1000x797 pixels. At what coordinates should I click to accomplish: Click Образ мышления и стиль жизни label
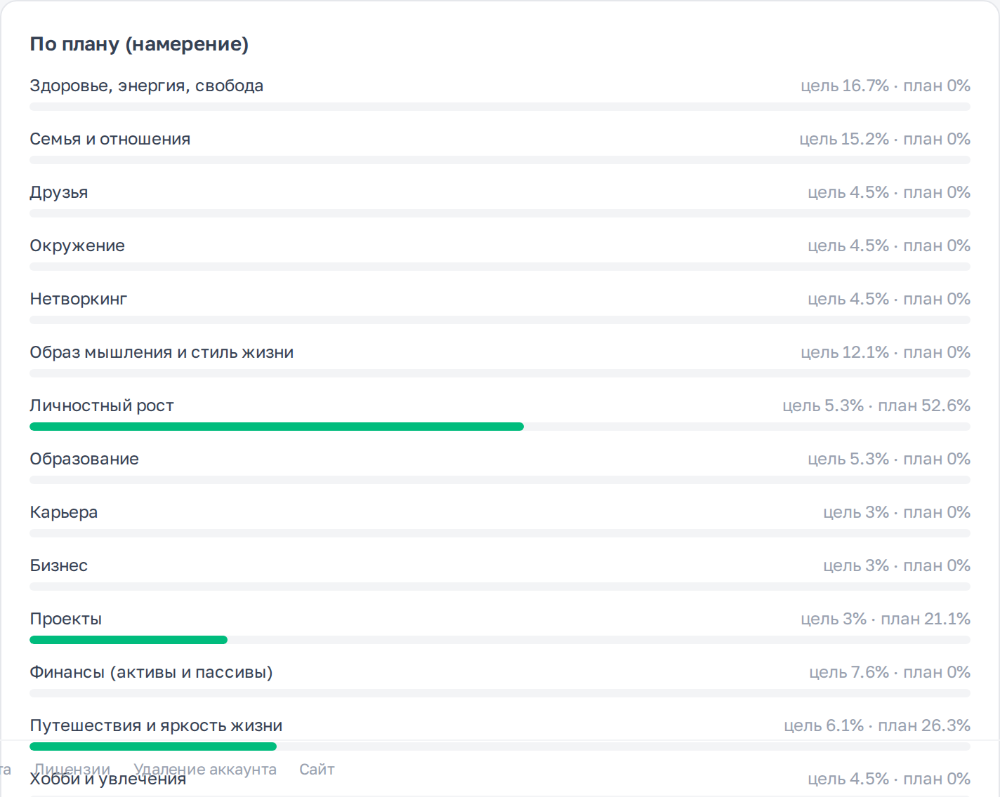point(162,352)
